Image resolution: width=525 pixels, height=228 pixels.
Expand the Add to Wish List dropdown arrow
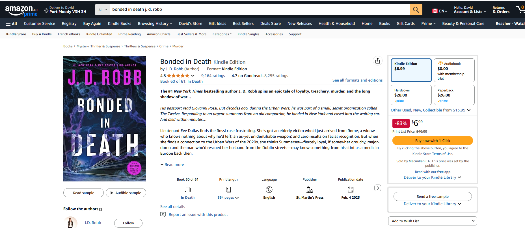pos(473,221)
